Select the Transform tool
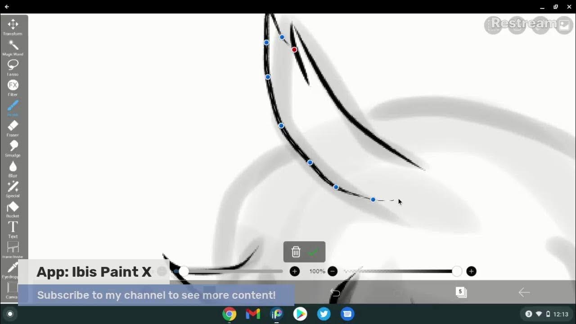The width and height of the screenshot is (576, 324). point(13,27)
